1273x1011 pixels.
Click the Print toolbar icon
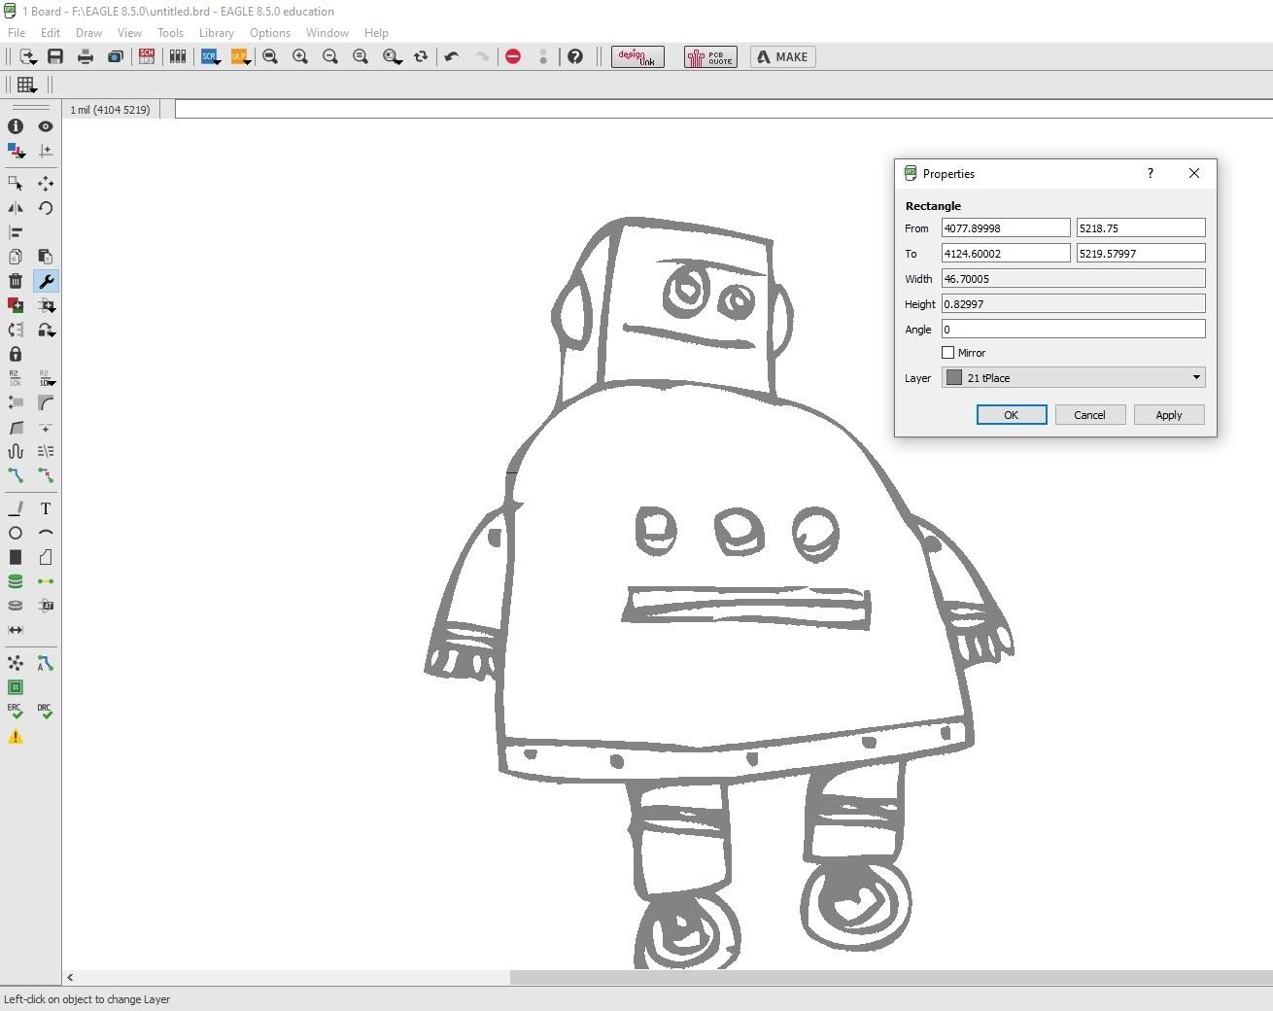86,56
